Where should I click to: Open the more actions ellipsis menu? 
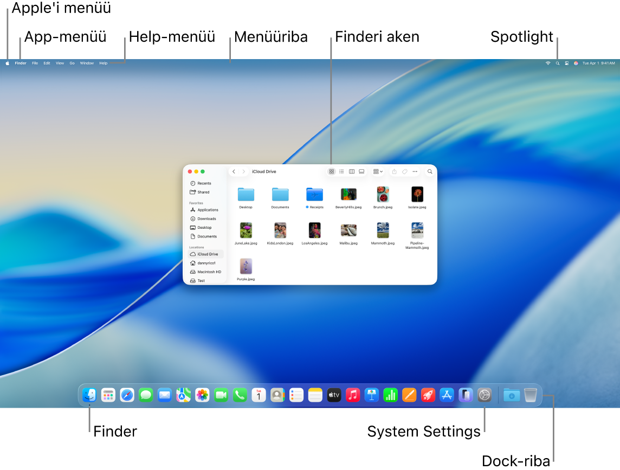coord(415,171)
